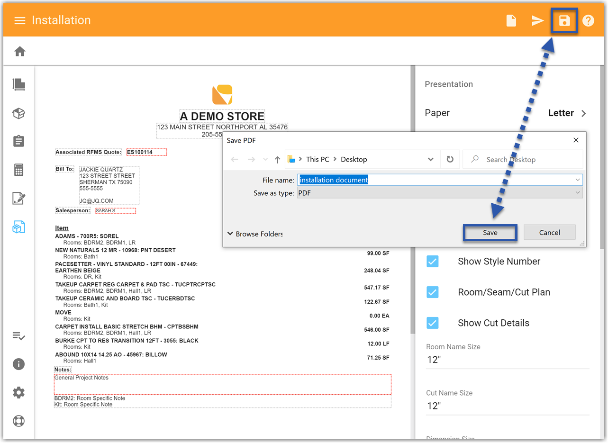The image size is (608, 443).
Task: Open settings via the gear icon
Action: pos(18,392)
